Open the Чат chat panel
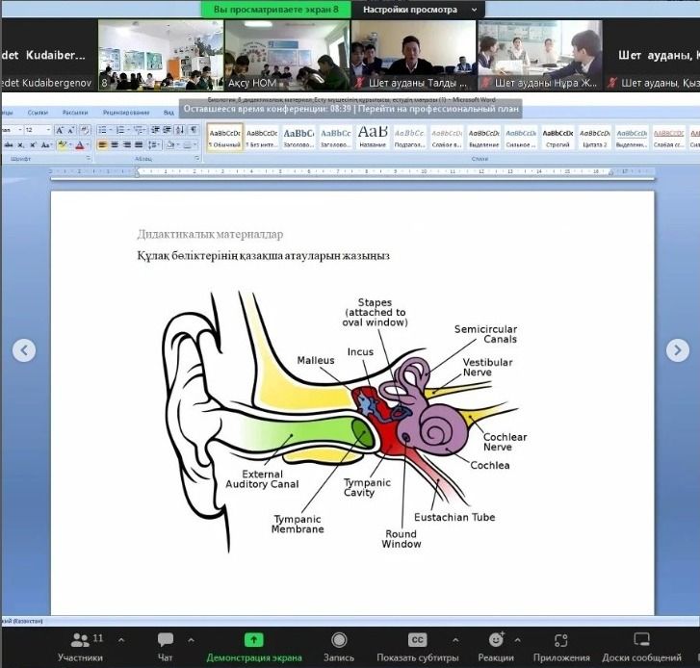The image size is (700, 668). coord(166,645)
